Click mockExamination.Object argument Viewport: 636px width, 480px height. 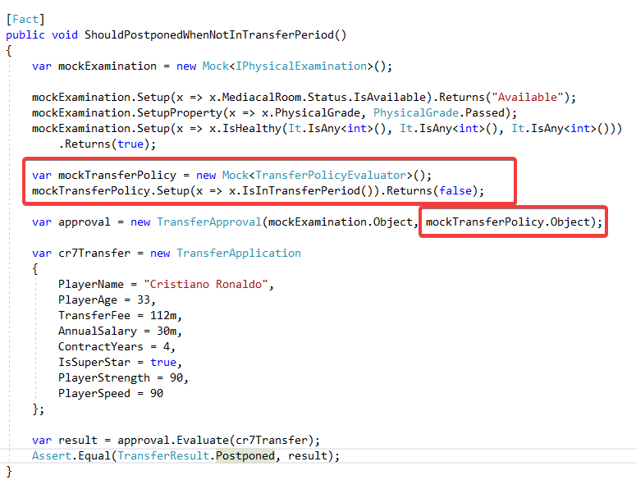coord(341,222)
